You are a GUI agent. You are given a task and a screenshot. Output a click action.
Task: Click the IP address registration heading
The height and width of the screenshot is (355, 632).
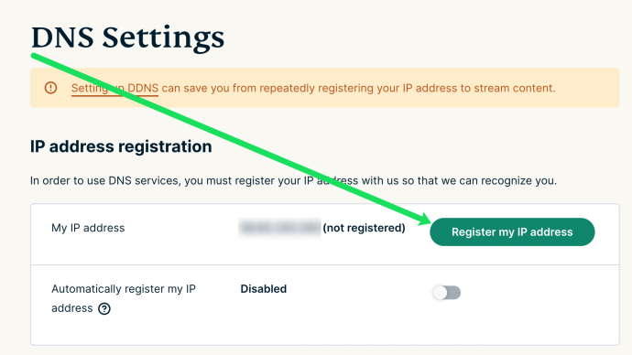point(121,146)
